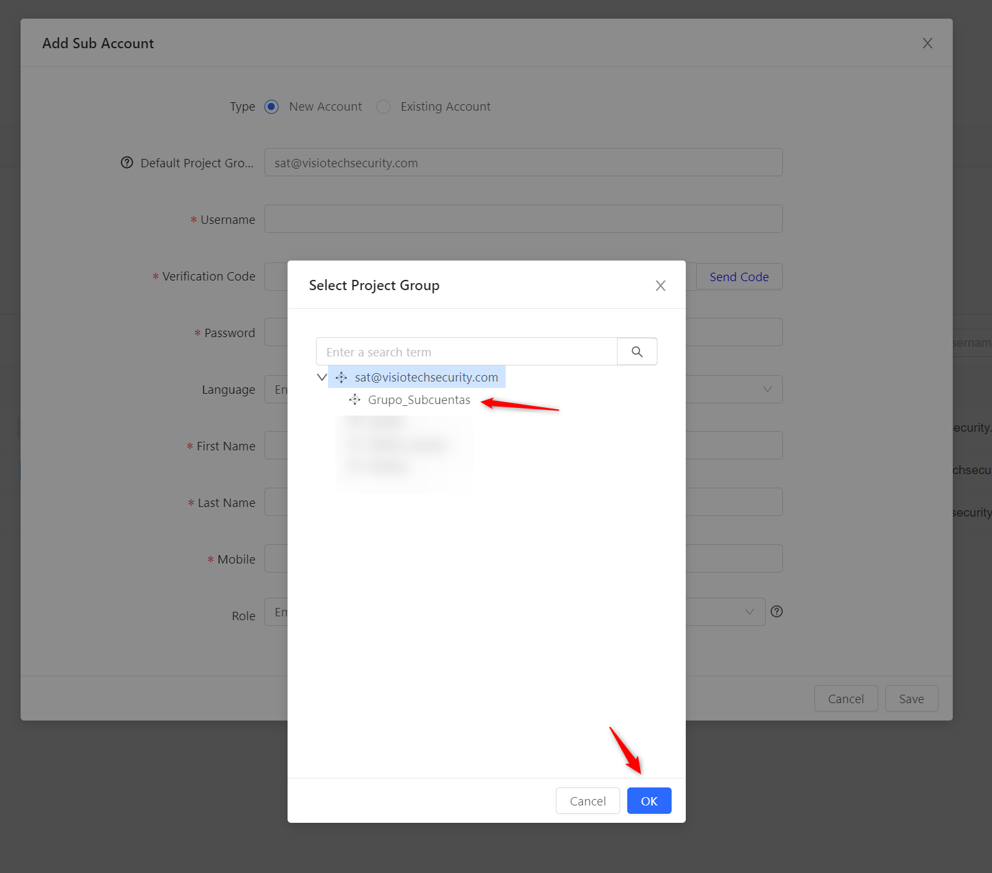The height and width of the screenshot is (873, 992).
Task: Cancel the Select Project Group dialog
Action: 588,801
